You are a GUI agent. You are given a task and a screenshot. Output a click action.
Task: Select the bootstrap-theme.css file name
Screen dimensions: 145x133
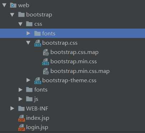tap(69, 80)
